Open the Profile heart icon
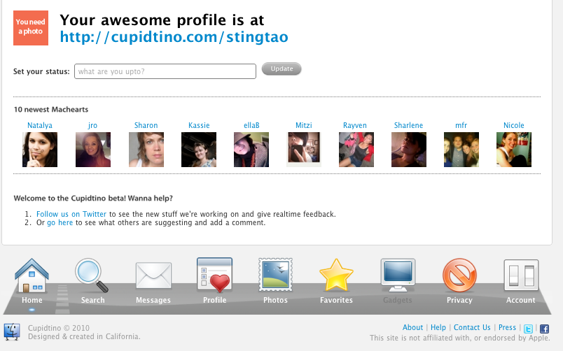Screen dimensions: 563x351 coord(214,275)
